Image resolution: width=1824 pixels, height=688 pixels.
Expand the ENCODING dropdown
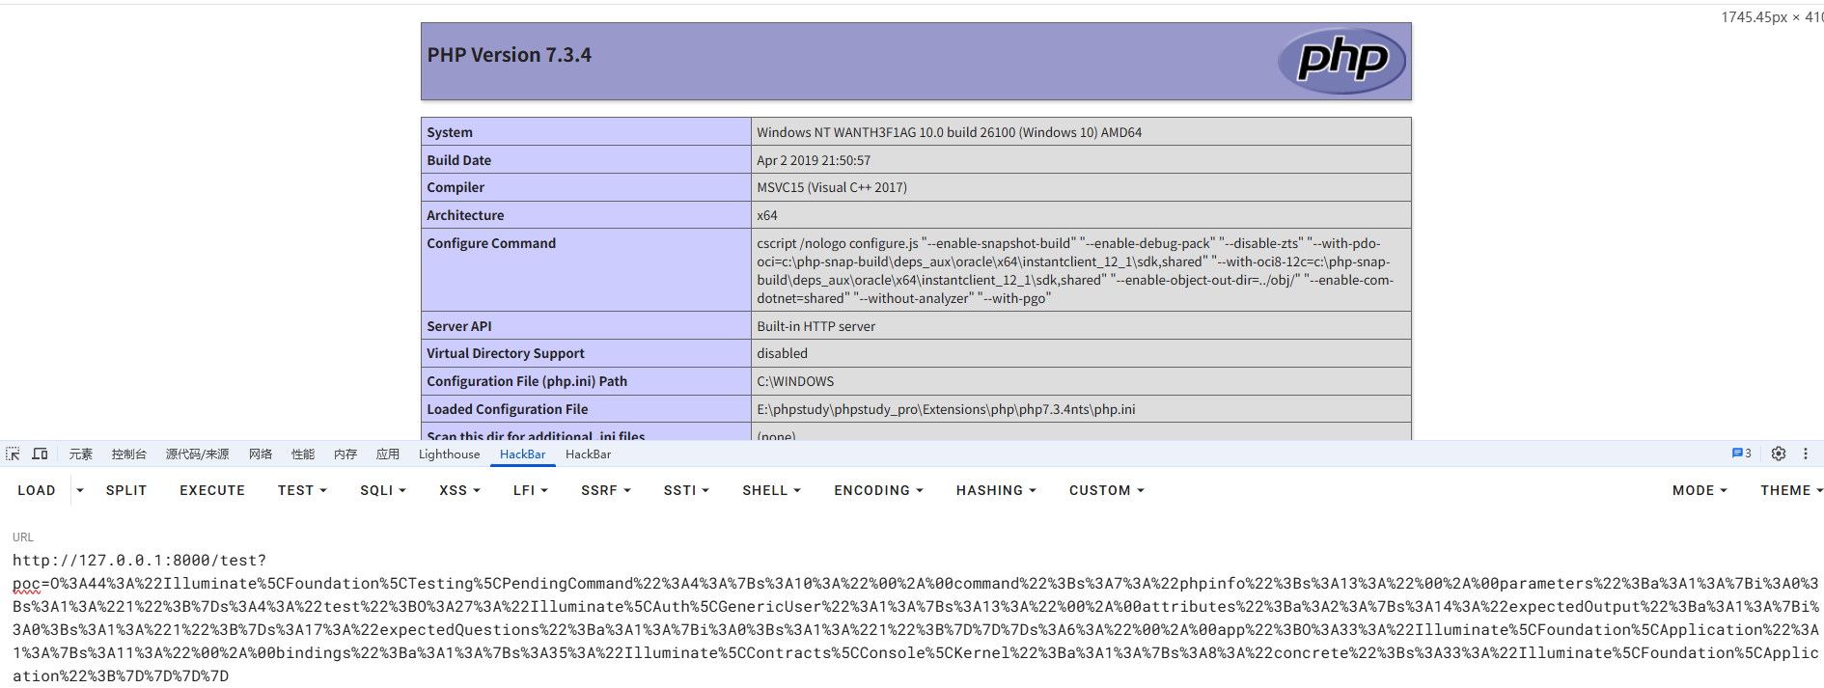(x=878, y=490)
